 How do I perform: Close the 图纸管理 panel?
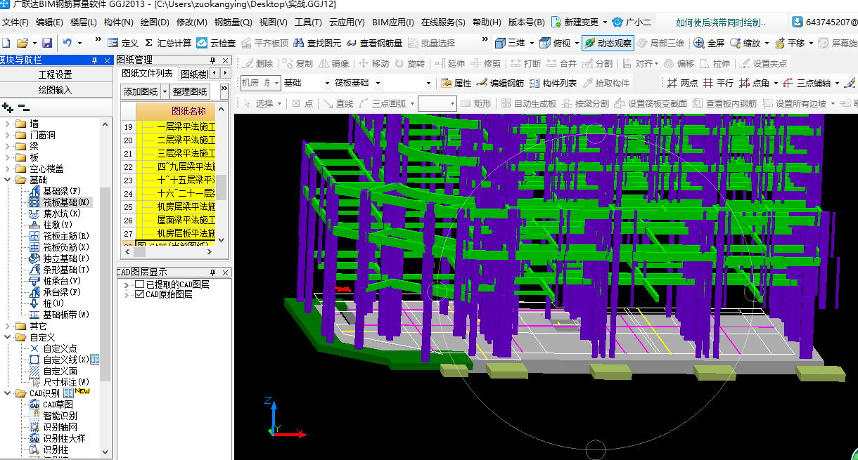click(x=226, y=60)
